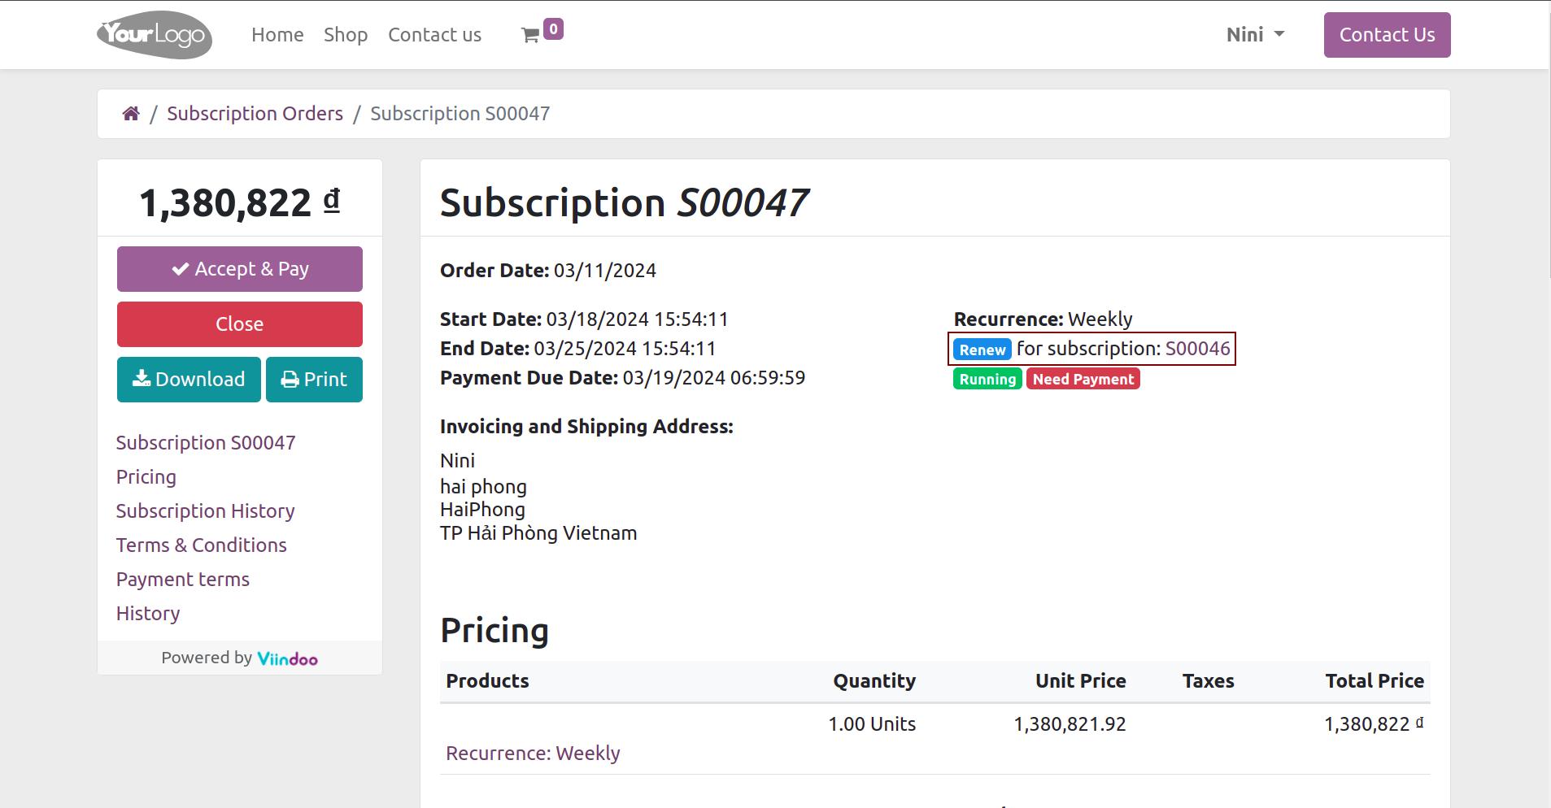1551x808 pixels.
Task: Click the cart count badge 0
Action: [553, 29]
